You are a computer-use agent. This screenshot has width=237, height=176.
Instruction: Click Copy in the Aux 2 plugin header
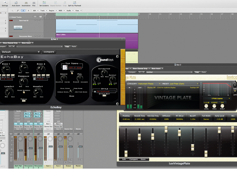tap(197, 72)
